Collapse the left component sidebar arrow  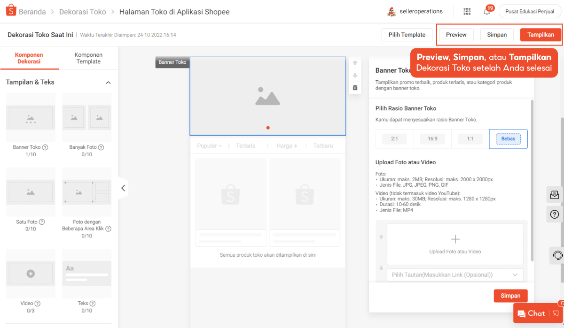pyautogui.click(x=123, y=188)
